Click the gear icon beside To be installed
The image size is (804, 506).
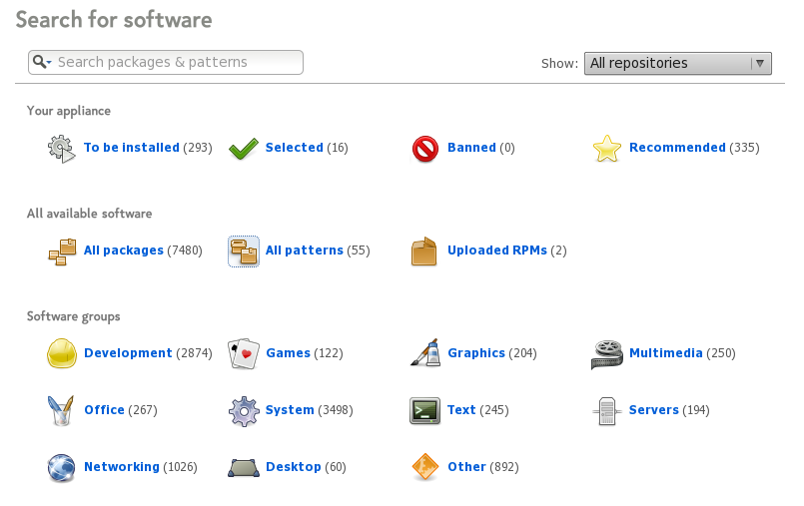point(62,149)
